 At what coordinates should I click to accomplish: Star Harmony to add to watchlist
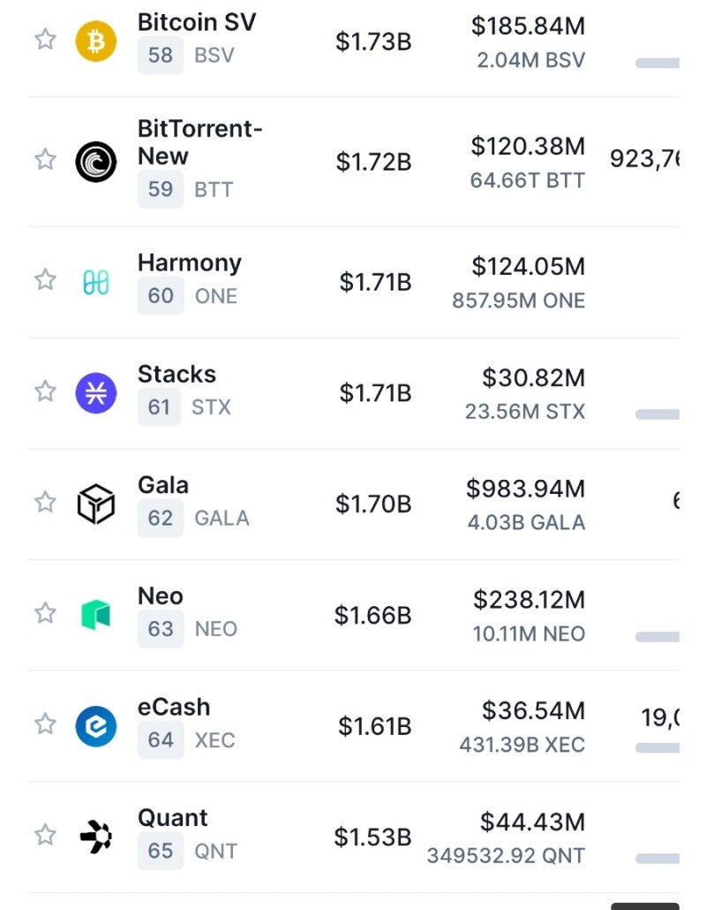click(45, 280)
